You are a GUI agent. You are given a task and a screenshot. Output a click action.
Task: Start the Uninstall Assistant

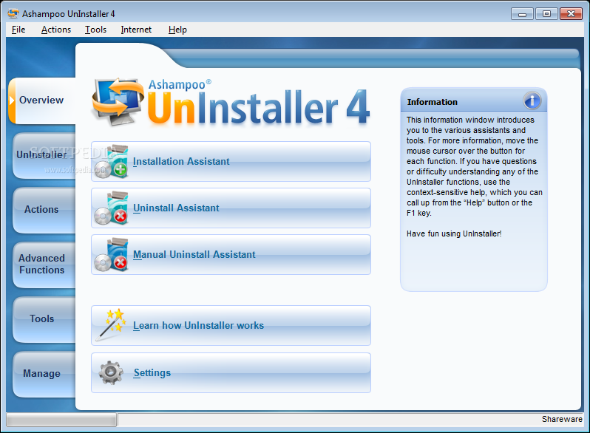[x=231, y=208]
